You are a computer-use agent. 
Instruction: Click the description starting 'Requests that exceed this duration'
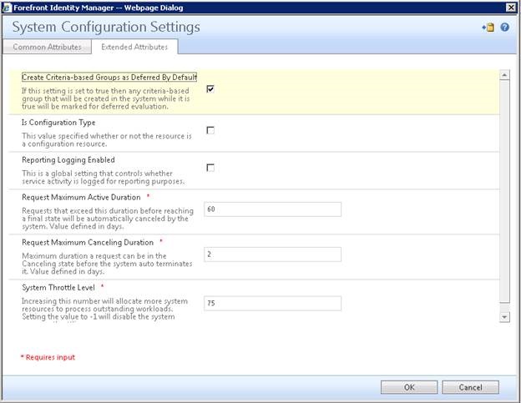coord(108,219)
